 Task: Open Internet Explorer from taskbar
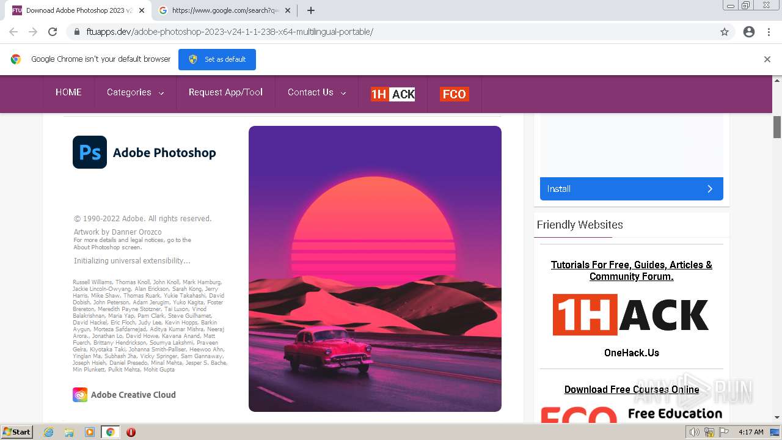click(x=49, y=432)
